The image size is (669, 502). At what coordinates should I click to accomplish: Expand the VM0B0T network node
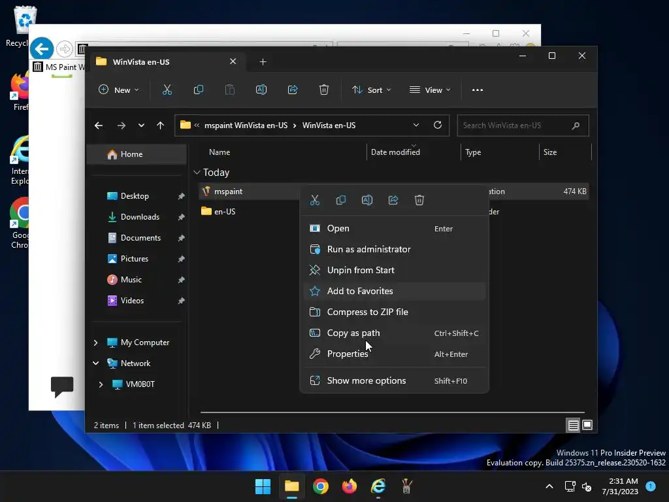[101, 384]
